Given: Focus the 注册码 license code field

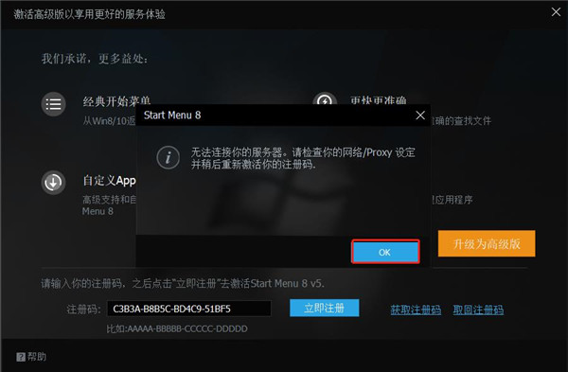Looking at the screenshot, I should (189, 309).
